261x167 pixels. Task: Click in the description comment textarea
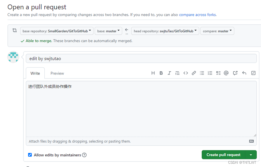click(x=141, y=109)
